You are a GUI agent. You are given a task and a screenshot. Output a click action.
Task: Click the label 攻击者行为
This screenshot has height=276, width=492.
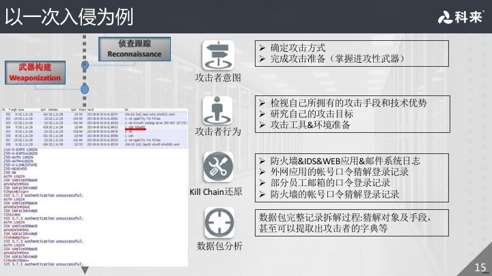(218, 132)
